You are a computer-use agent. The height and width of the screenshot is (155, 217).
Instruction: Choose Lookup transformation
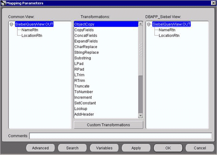[106, 109]
